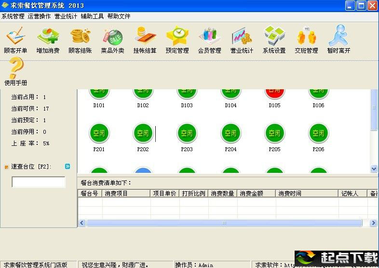Open the 顾客开单 toolbar icon
The width and height of the screenshot is (379, 268).
[15, 40]
